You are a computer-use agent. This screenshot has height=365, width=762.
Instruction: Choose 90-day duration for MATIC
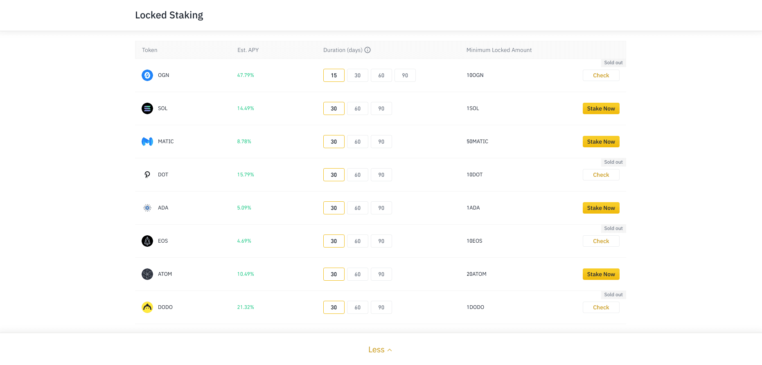[381, 142]
